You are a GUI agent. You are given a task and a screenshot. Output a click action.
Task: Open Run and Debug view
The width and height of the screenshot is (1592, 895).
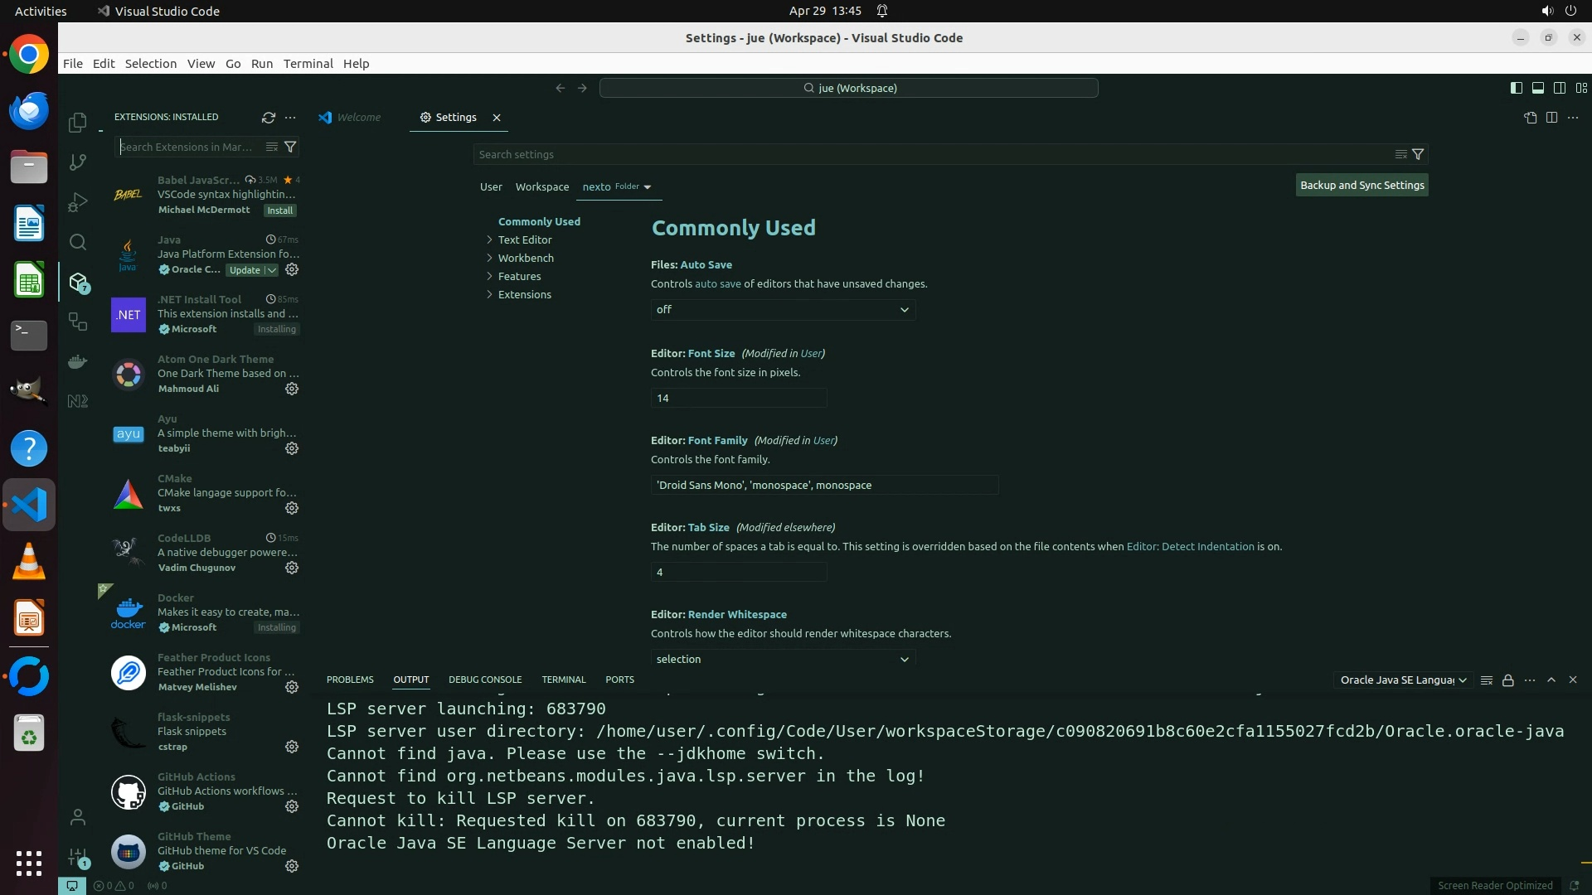pos(77,202)
